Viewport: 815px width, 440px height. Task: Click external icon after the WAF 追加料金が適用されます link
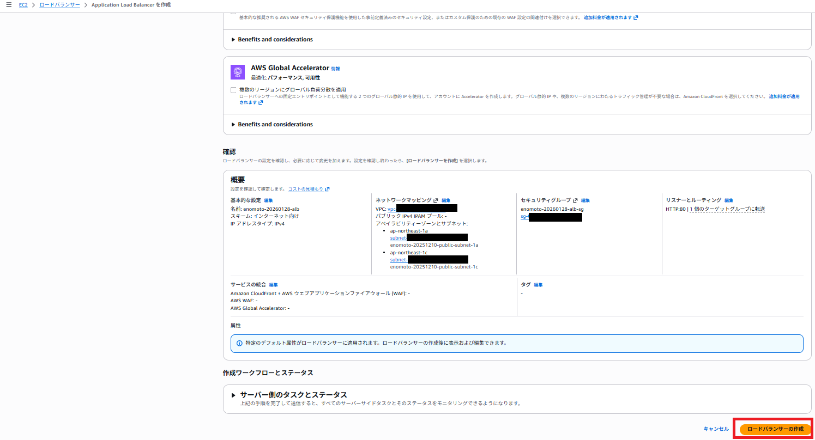point(636,17)
